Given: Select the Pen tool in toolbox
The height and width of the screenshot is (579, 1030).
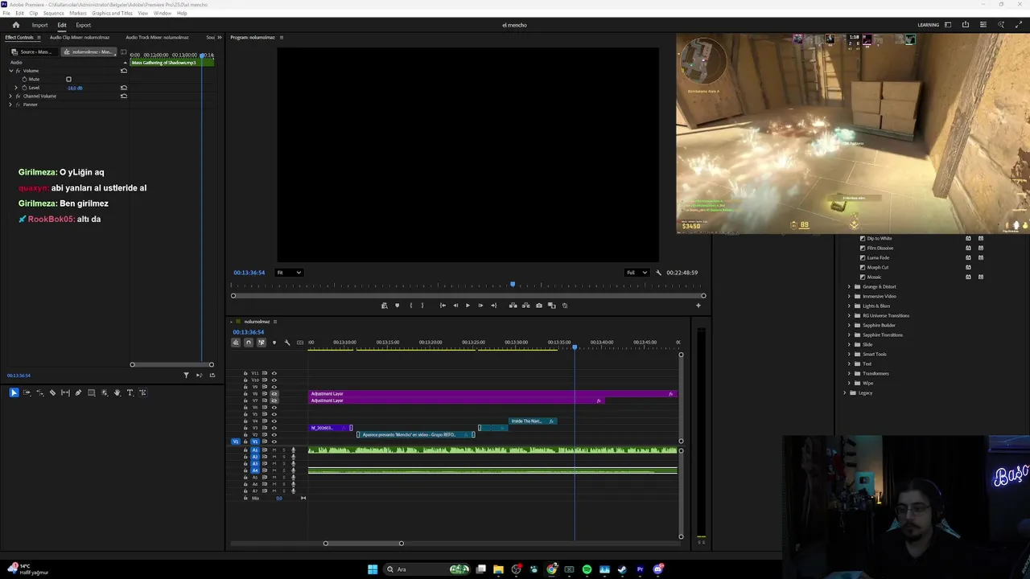Looking at the screenshot, I should pos(78,392).
